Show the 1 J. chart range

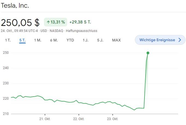[x=85, y=40]
